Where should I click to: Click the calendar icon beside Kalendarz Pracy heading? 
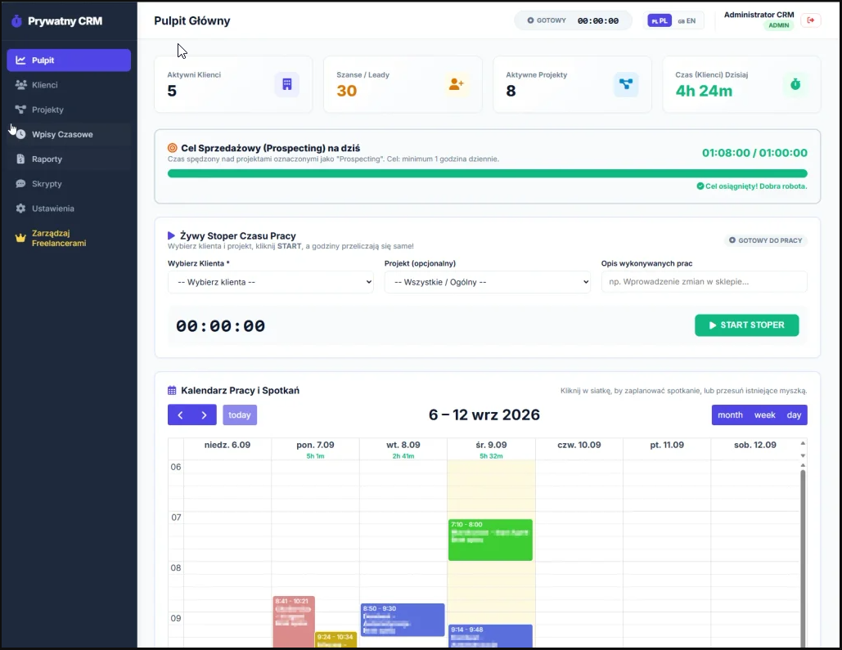click(172, 391)
